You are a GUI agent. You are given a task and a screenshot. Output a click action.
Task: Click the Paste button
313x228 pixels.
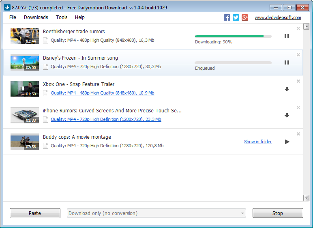tap(35, 213)
